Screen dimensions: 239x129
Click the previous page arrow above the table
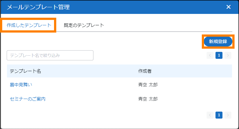coord(210,55)
